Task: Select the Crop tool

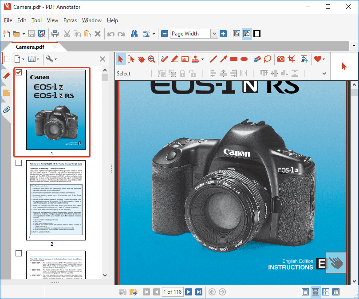Action: pos(291,59)
